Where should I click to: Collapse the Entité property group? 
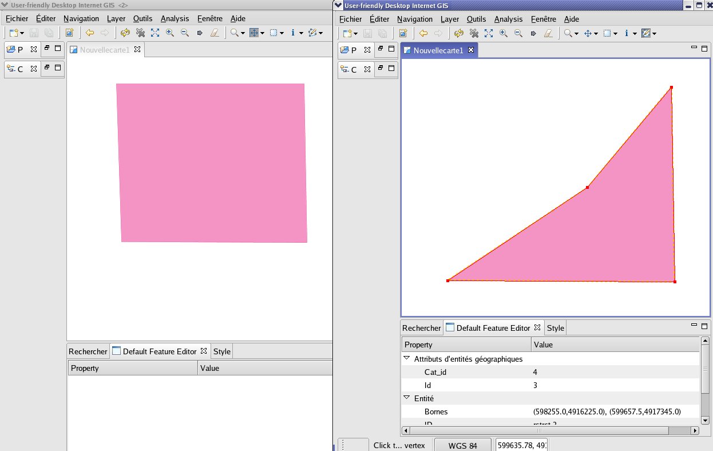(x=406, y=398)
